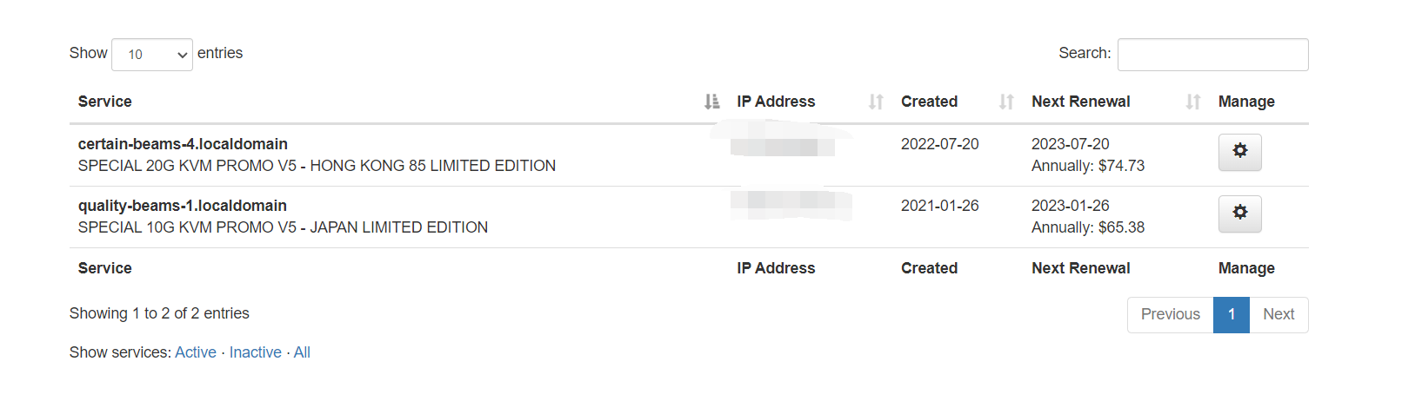The image size is (1422, 401).
Task: Show Inactive services
Action: [x=256, y=352]
